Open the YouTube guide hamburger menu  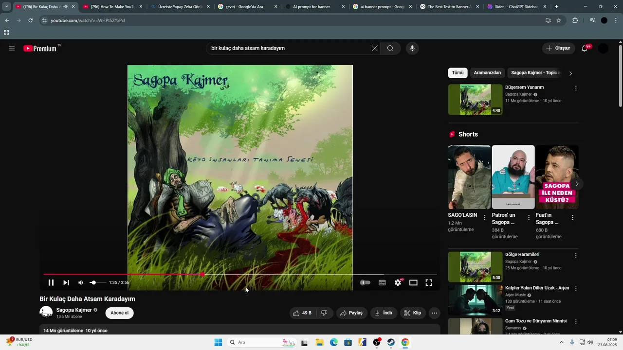click(x=12, y=48)
